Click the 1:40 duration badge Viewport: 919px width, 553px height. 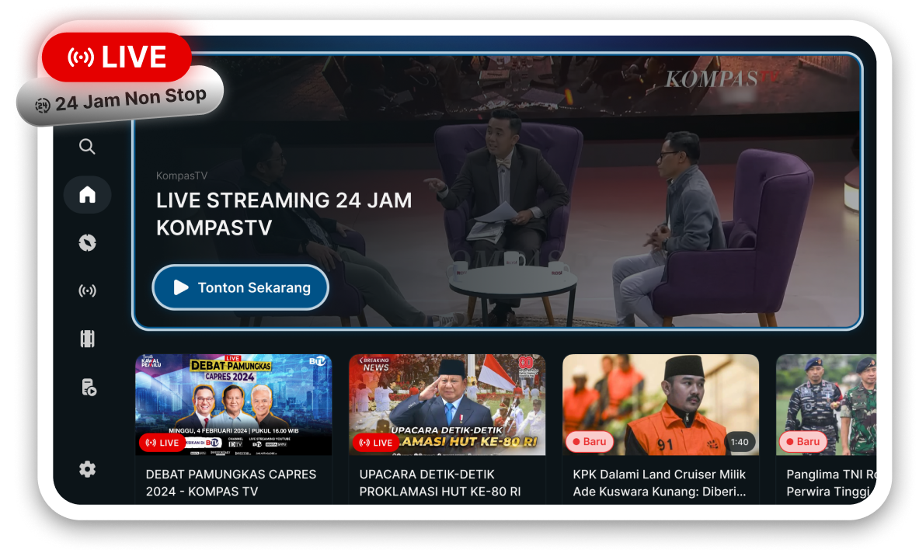click(x=740, y=442)
